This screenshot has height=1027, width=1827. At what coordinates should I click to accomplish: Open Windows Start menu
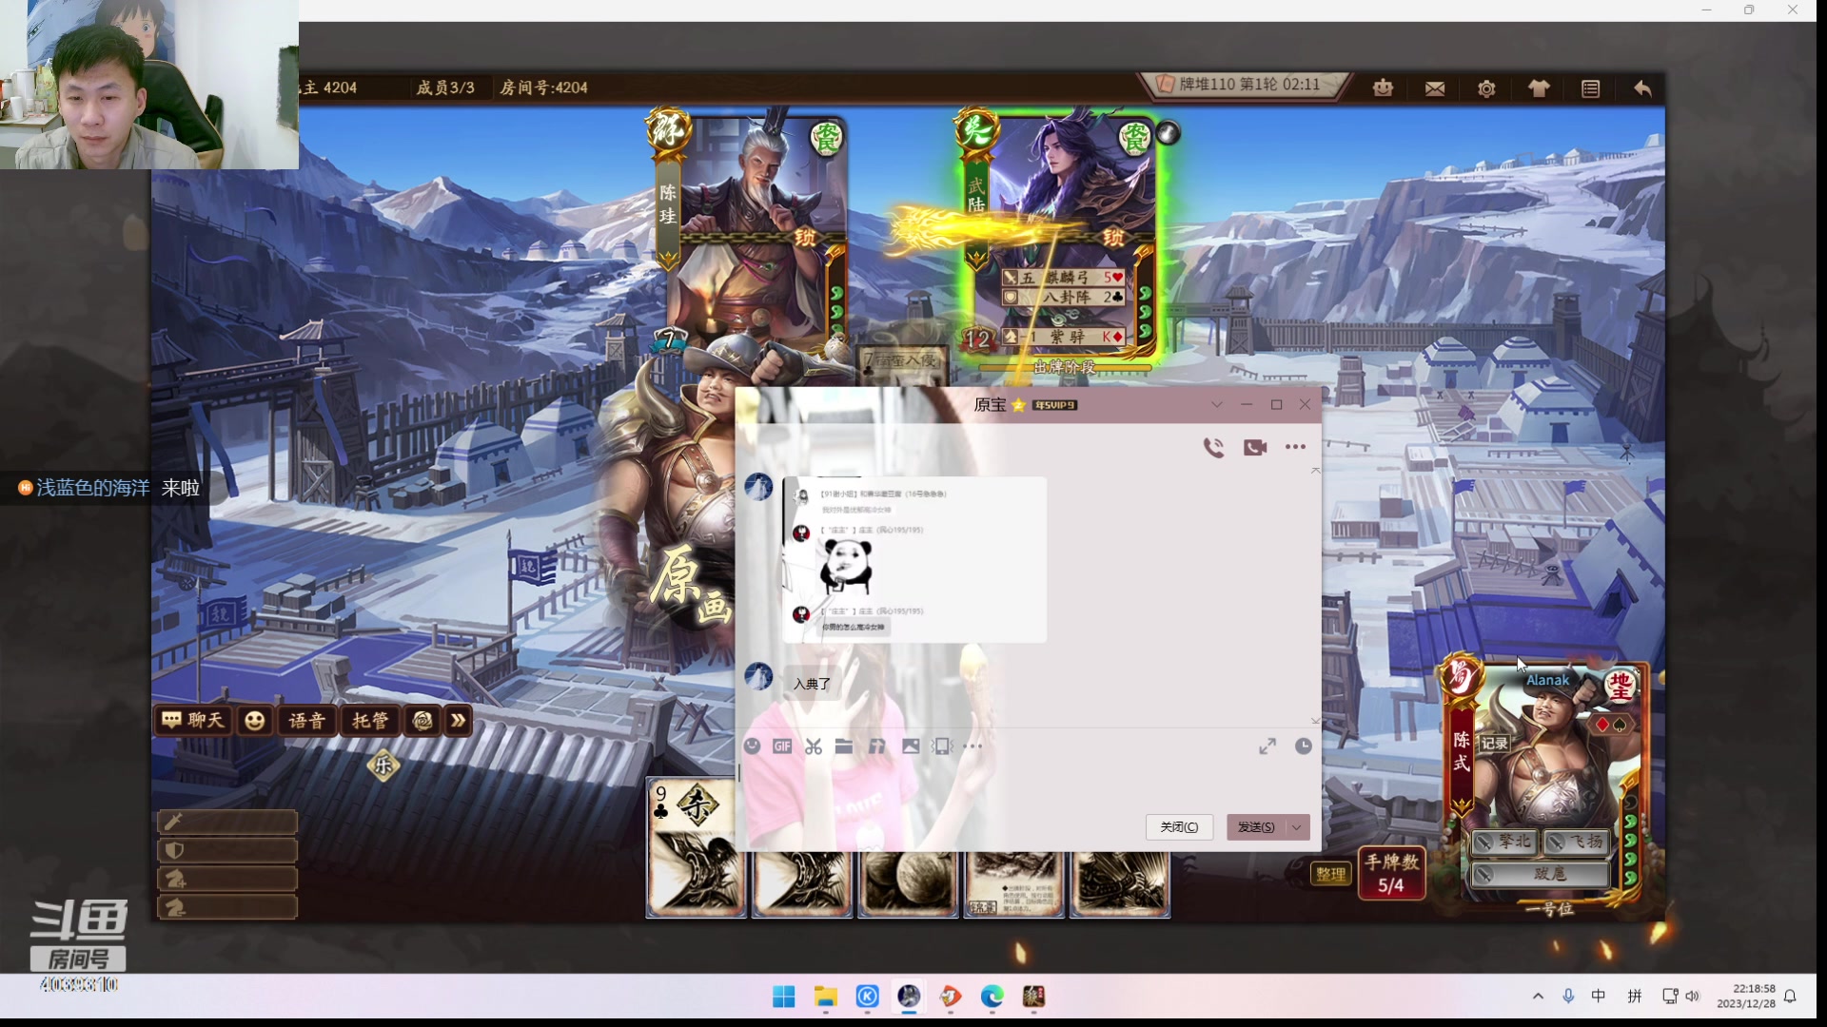(783, 996)
